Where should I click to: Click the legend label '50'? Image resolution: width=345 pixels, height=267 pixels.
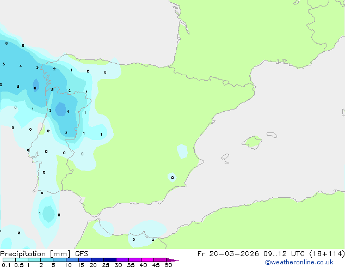(168, 265)
